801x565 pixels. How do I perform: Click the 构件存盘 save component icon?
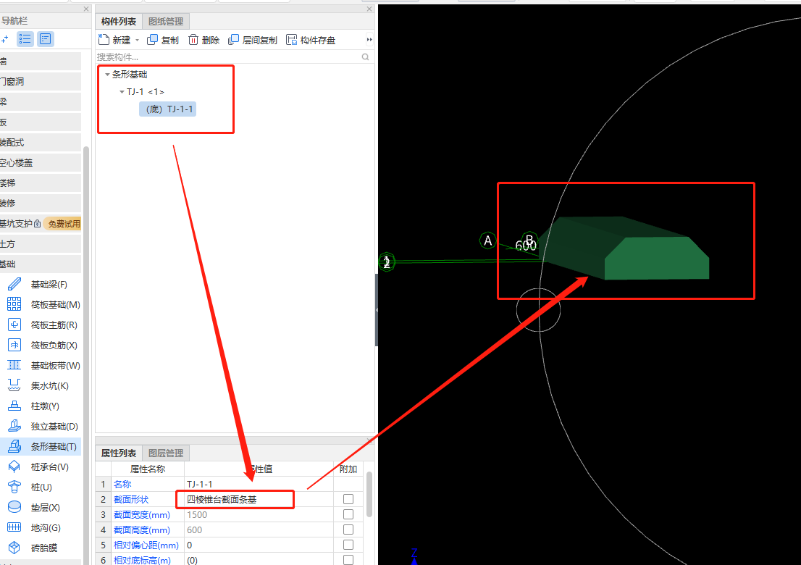point(291,39)
